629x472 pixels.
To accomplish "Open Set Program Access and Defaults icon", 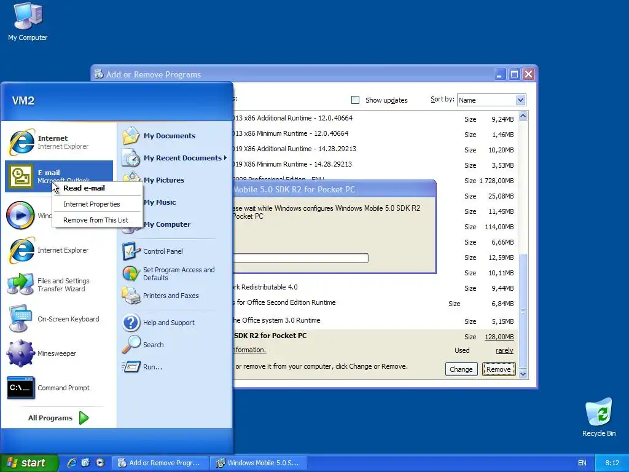I will 131,273.
